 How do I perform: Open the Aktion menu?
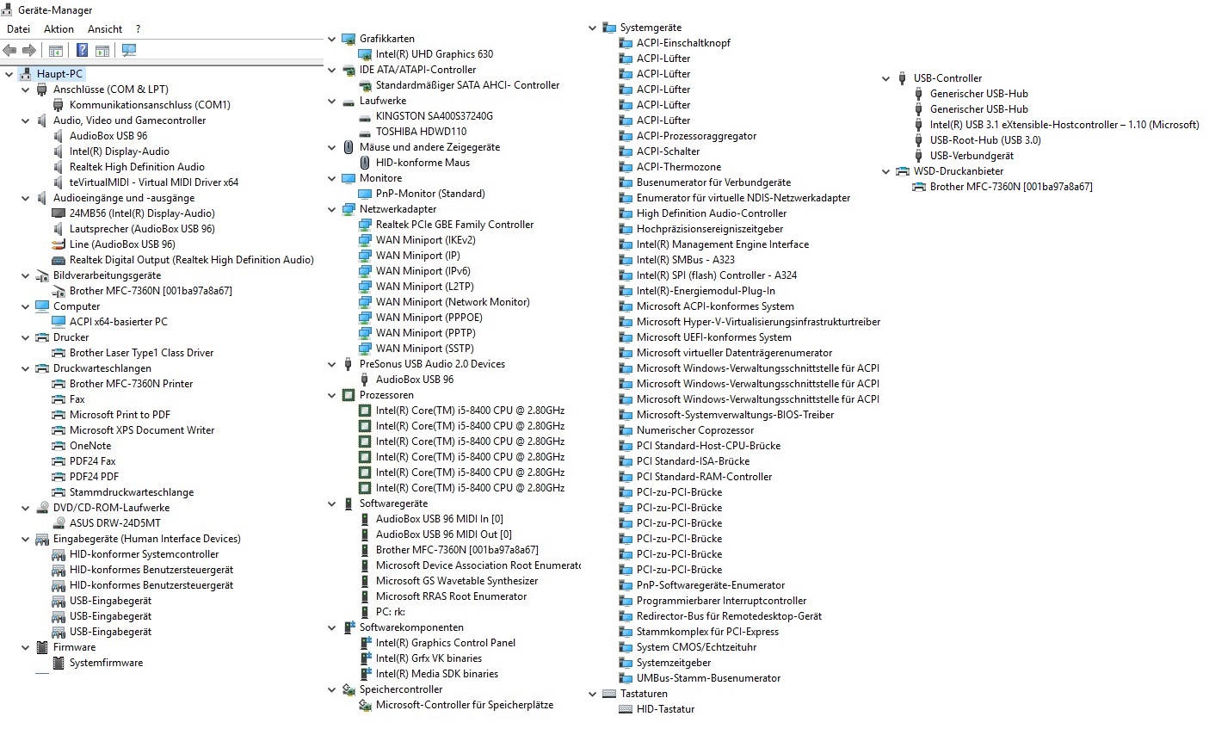pyautogui.click(x=59, y=28)
